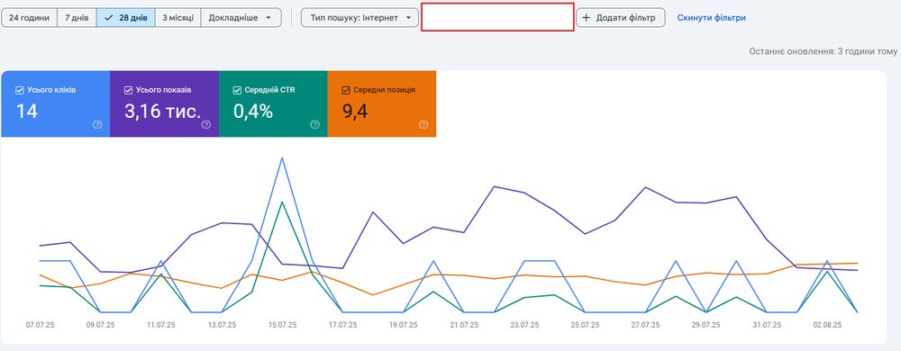Uncheck the Усього показів checkbox
Screen dimensions: 901x351
pos(128,90)
